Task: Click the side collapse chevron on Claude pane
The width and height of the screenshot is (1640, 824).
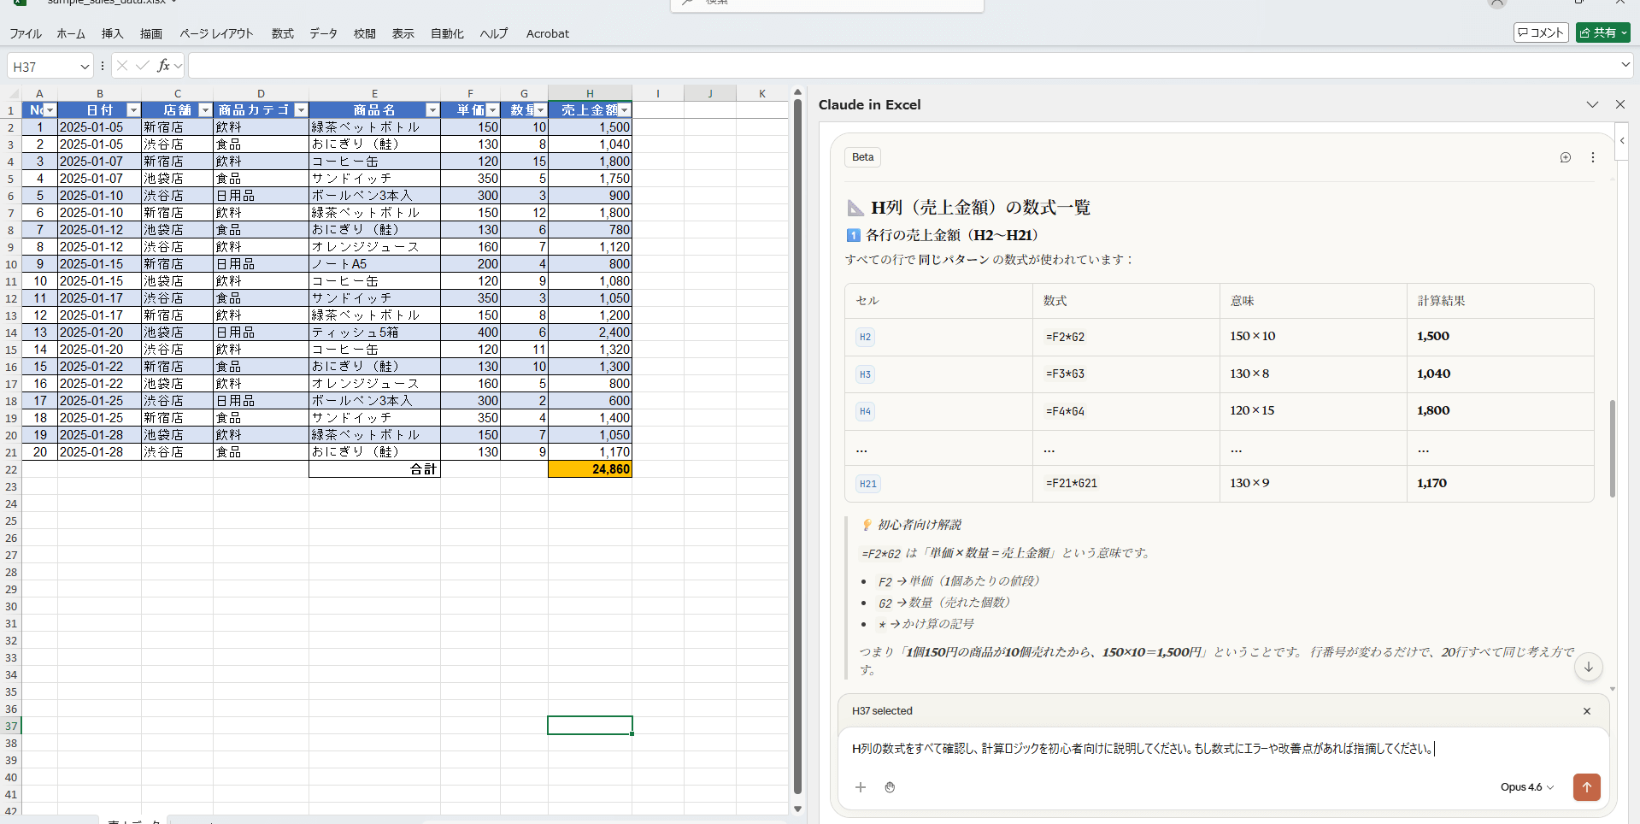Action: [1622, 141]
